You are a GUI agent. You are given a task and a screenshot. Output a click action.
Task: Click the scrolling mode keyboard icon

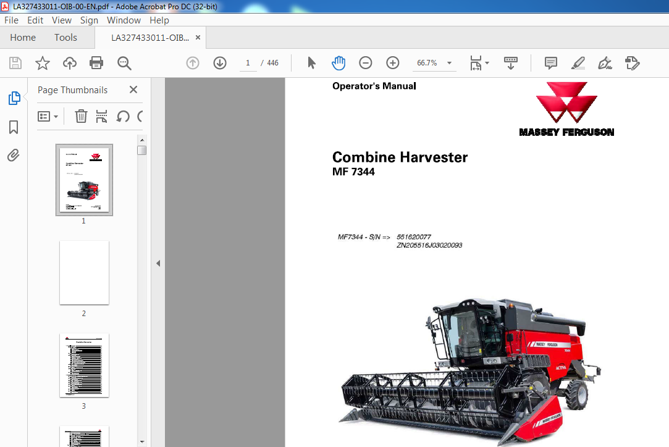click(x=511, y=63)
